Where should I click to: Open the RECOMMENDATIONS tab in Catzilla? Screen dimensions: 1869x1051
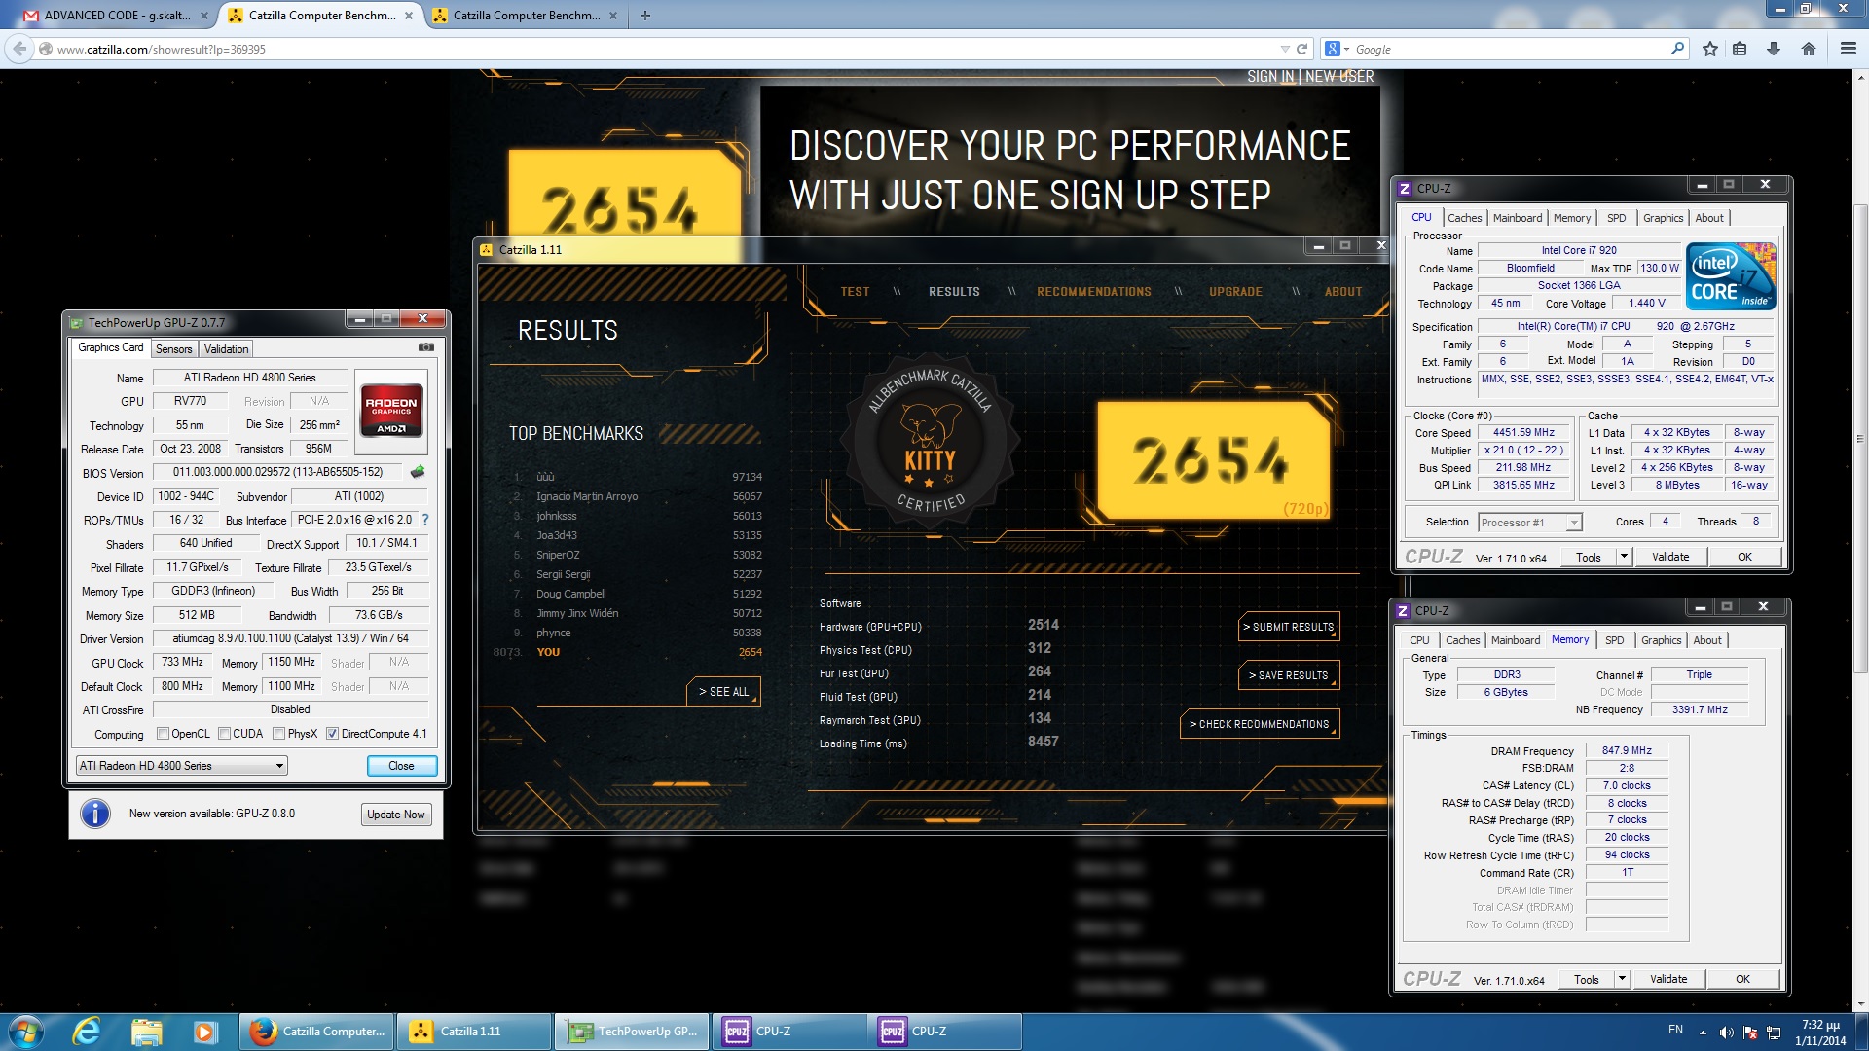(x=1094, y=292)
